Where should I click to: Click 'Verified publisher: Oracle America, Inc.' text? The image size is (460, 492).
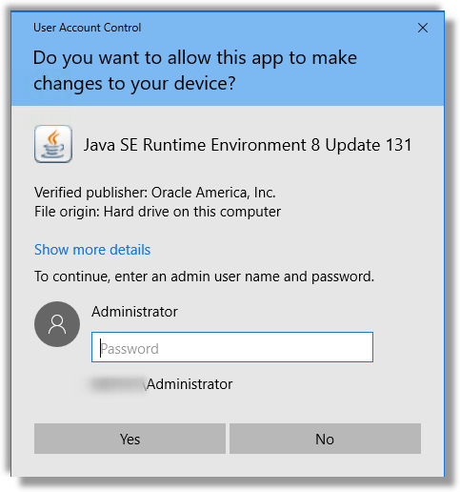[155, 193]
